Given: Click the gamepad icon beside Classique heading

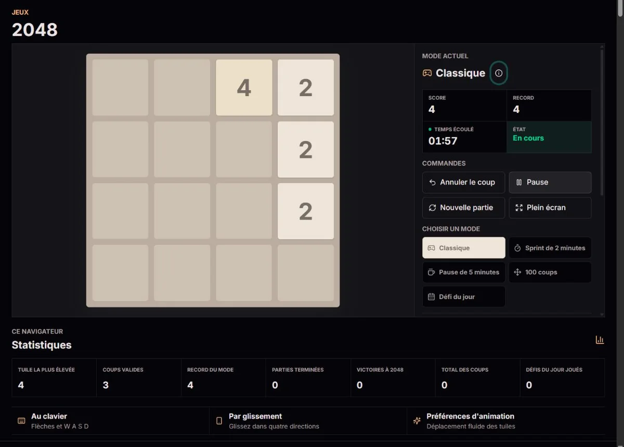Looking at the screenshot, I should coord(427,73).
